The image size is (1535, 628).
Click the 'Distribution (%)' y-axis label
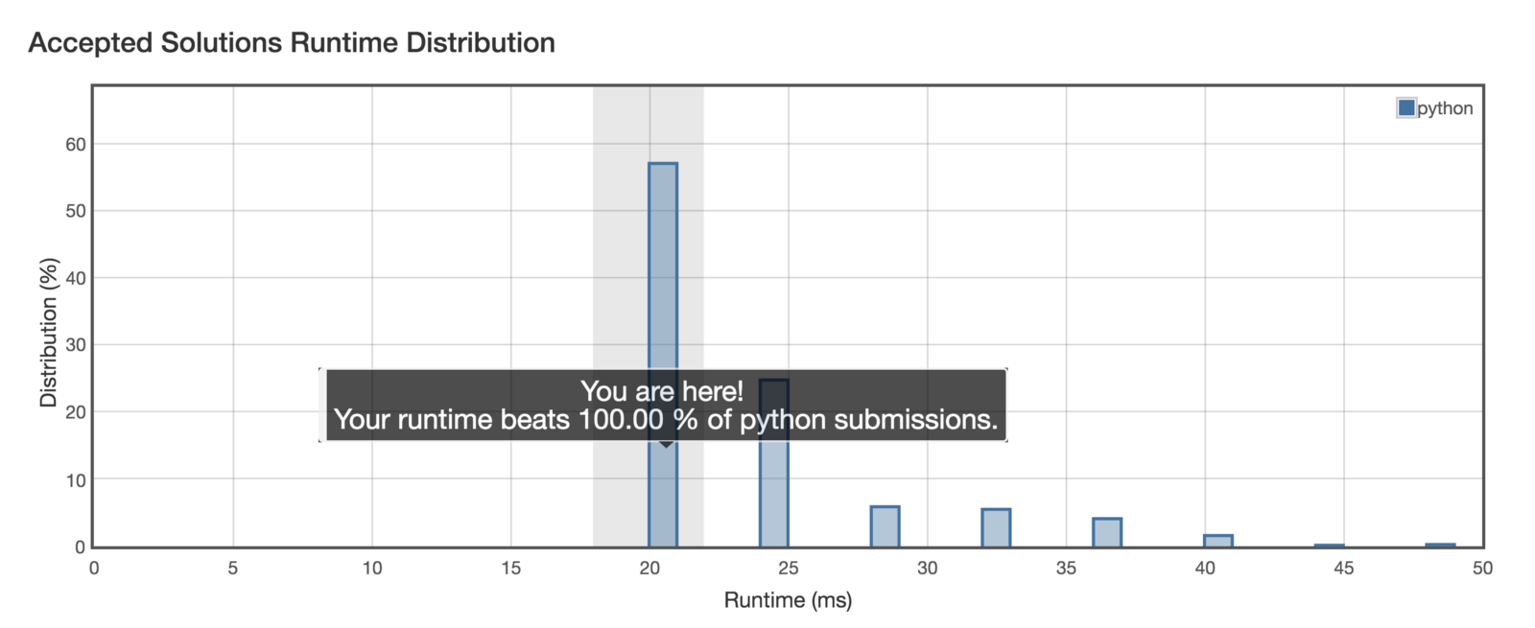(x=49, y=333)
